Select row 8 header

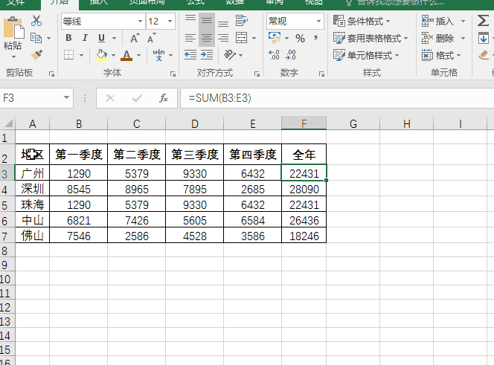(7, 251)
